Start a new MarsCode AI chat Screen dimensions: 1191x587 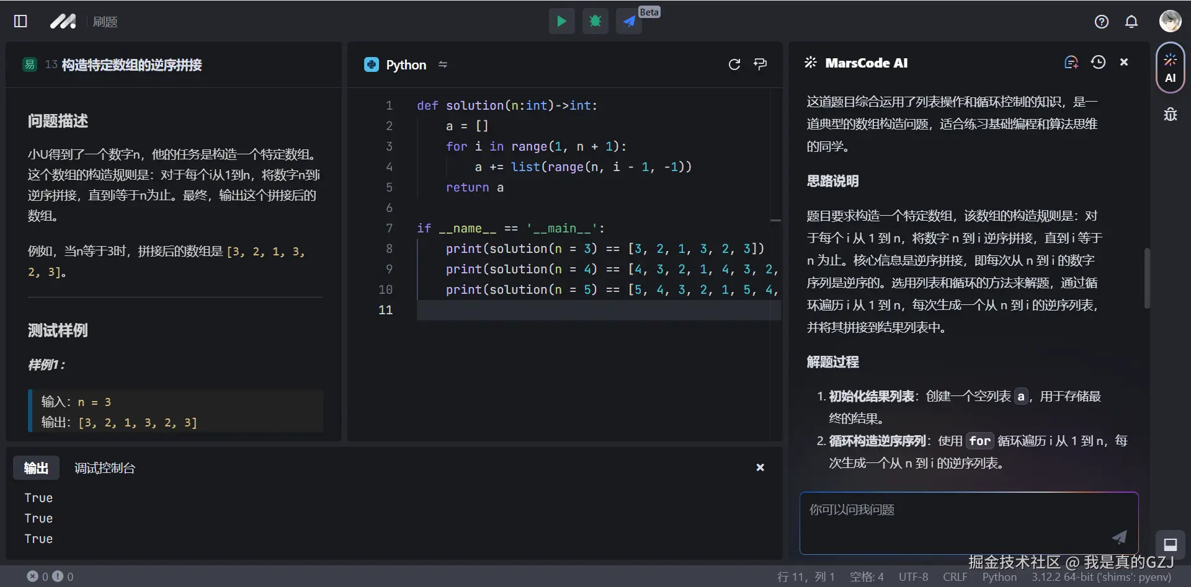click(1071, 62)
